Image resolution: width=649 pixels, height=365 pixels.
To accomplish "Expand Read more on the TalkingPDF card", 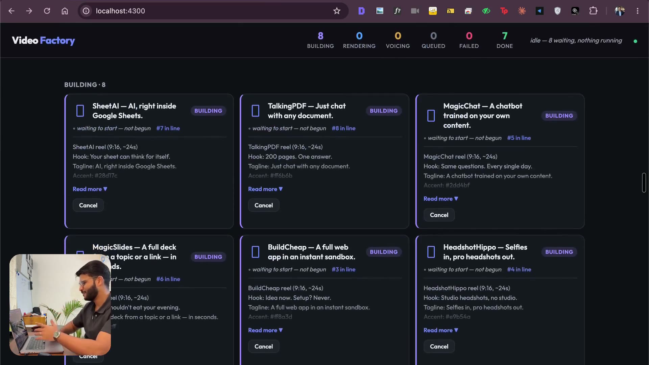I will tap(265, 189).
